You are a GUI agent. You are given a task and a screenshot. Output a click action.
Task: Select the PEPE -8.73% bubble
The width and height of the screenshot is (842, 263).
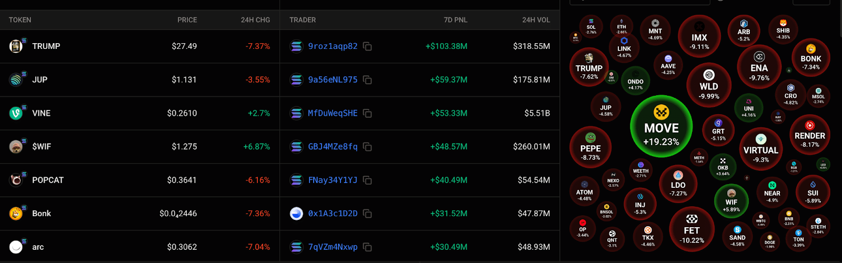(590, 147)
